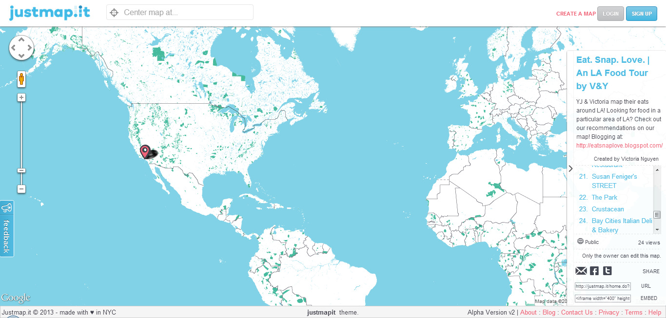Share the map via email icon

click(x=581, y=271)
